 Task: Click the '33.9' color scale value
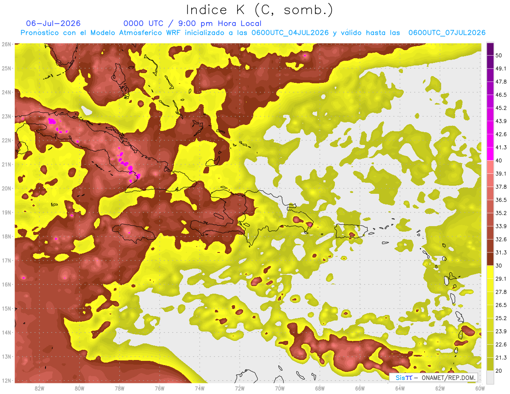[x=501, y=226]
